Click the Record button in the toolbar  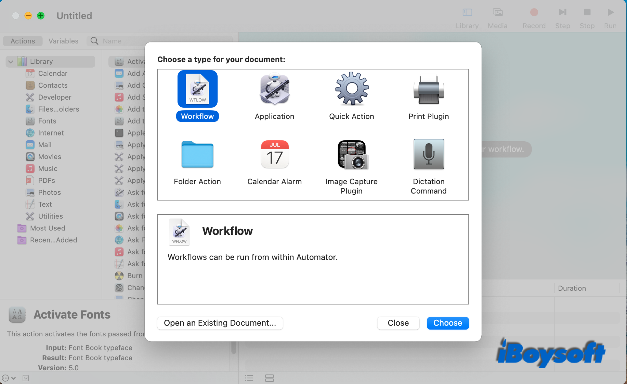click(533, 13)
